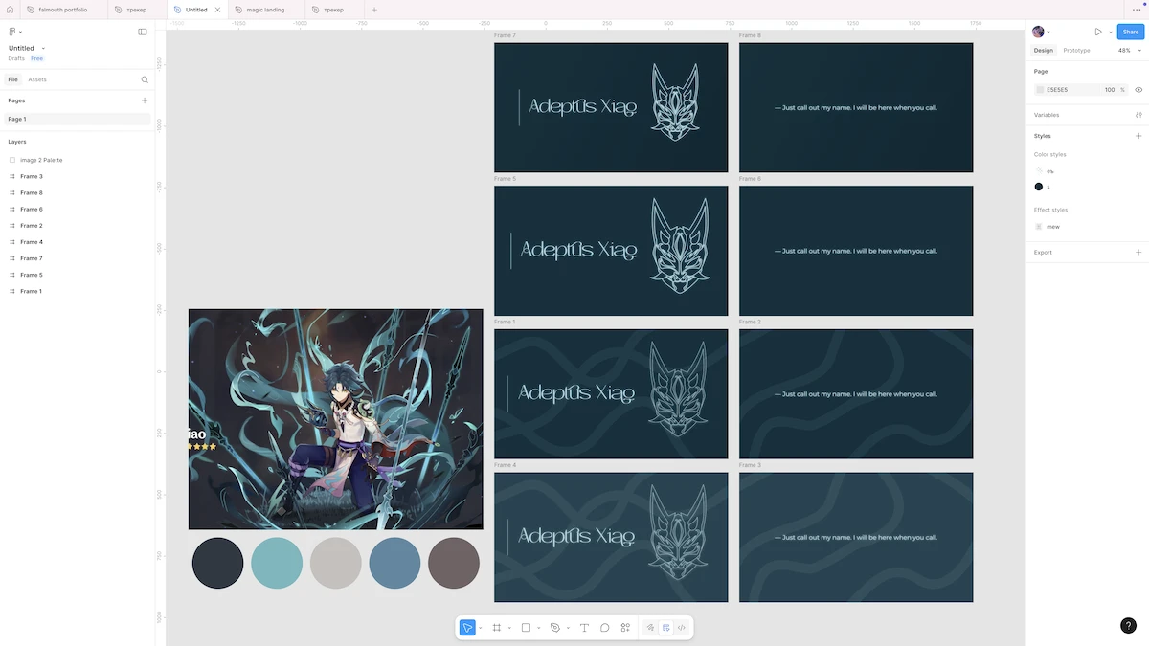Open the Figma main menu logo

[x=12, y=32]
